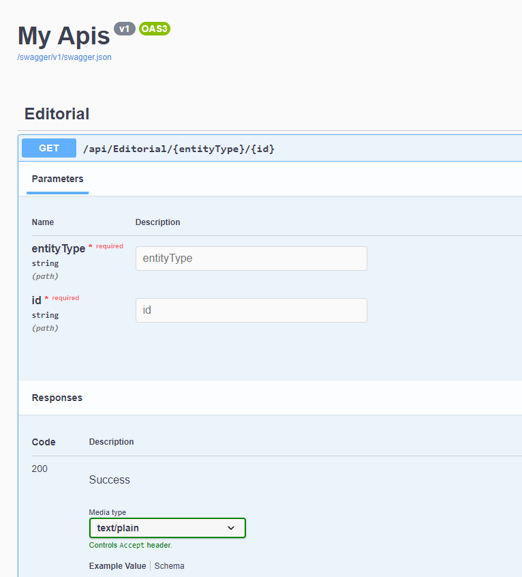The height and width of the screenshot is (577, 522).
Task: Click the Success response description
Action: (109, 479)
